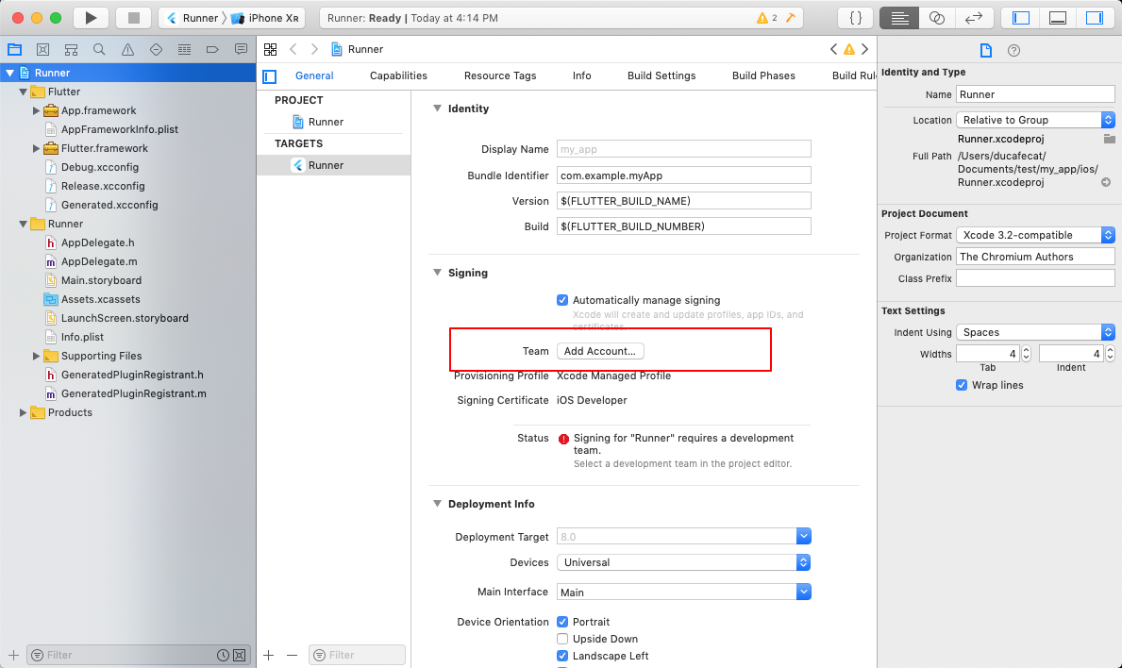Show the Quick Help inspector
This screenshot has height=668, width=1122.
tap(1013, 50)
